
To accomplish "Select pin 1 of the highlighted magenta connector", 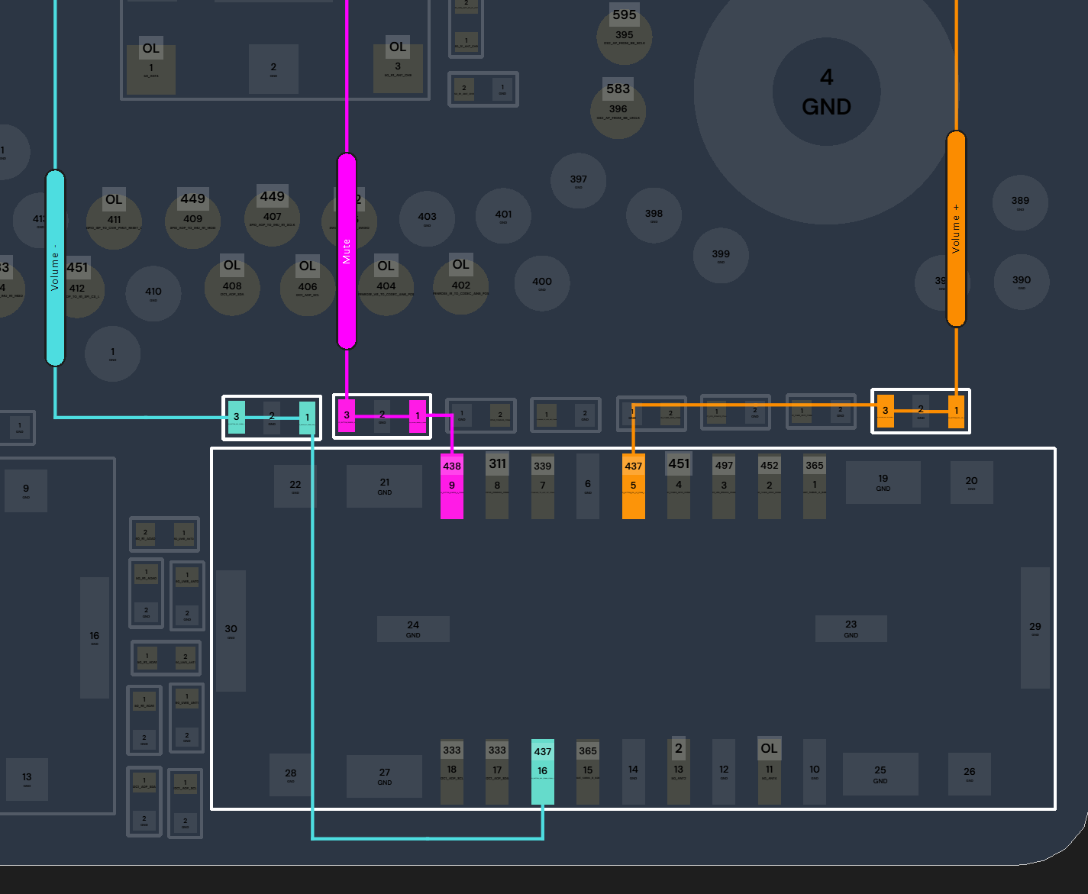I will click(418, 418).
